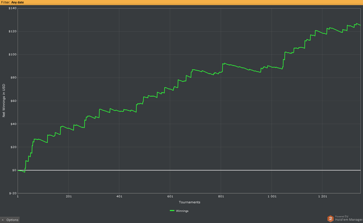Click the x-axis label 1 001
Viewport: 363px width, 223px height.
[x=272, y=196]
